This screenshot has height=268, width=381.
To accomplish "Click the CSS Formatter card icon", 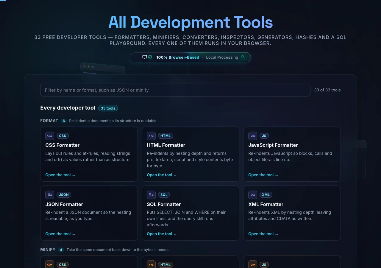I will click(x=50, y=136).
